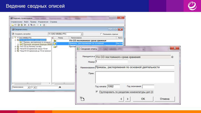
Task: Click the empty Год окончания field
Action: click(148, 87)
